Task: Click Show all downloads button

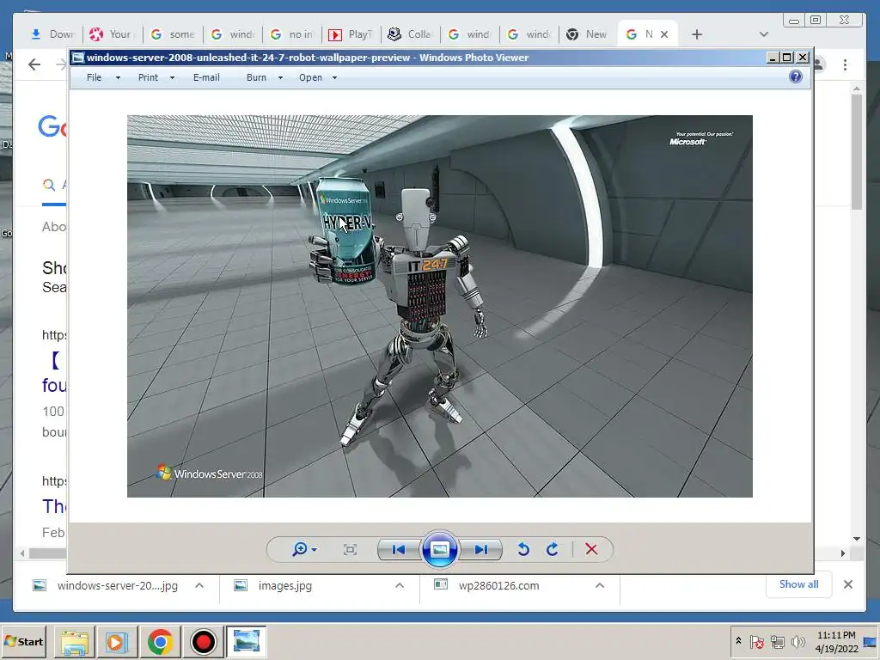Action: pyautogui.click(x=798, y=584)
